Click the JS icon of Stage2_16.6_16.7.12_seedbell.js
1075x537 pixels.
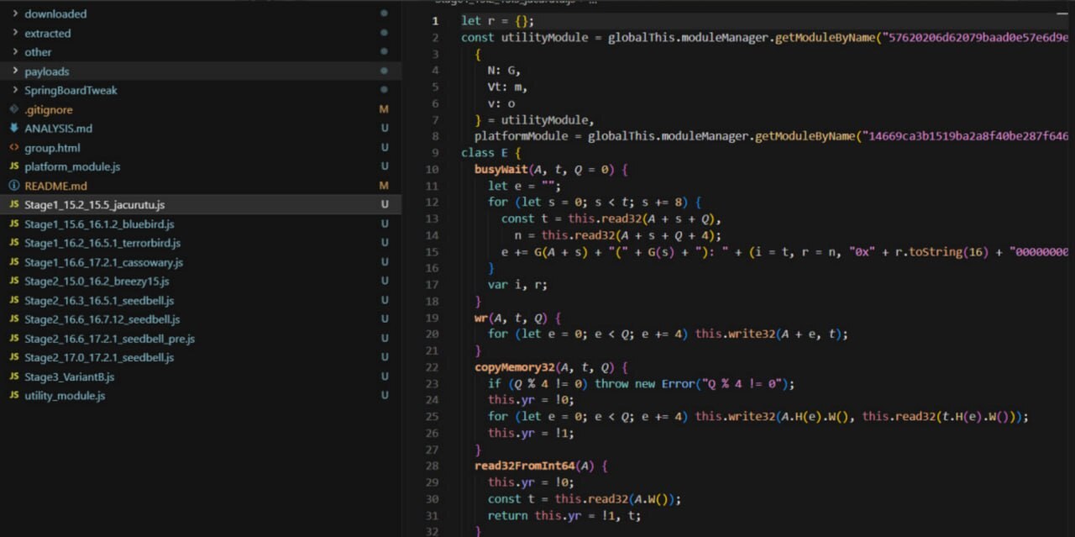coord(13,319)
